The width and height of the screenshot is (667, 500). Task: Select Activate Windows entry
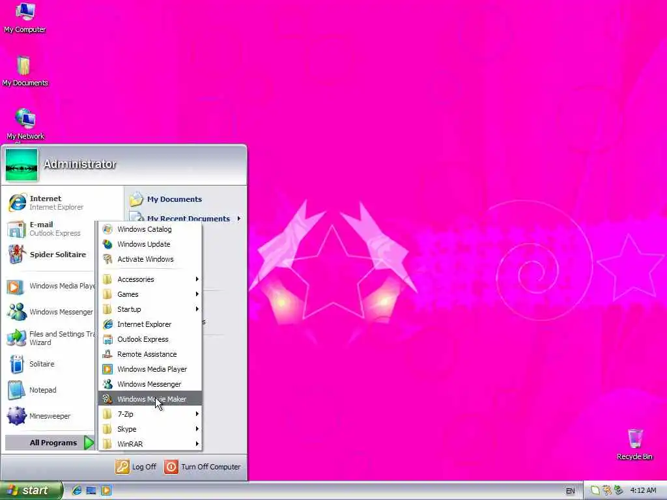click(x=150, y=259)
